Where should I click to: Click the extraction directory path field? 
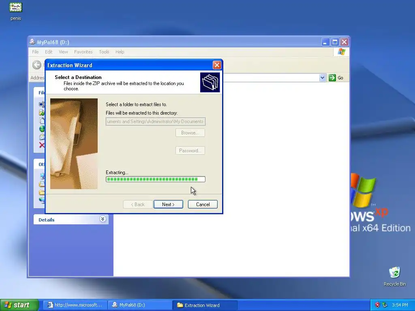156,121
